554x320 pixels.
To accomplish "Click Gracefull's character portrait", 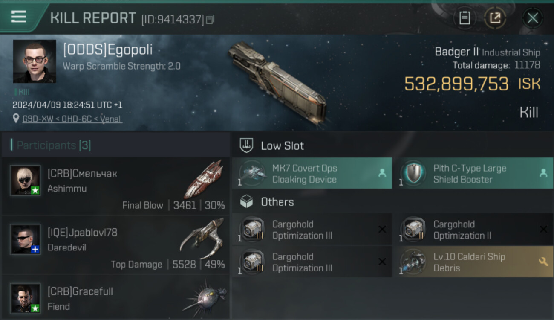I will coord(26,298).
